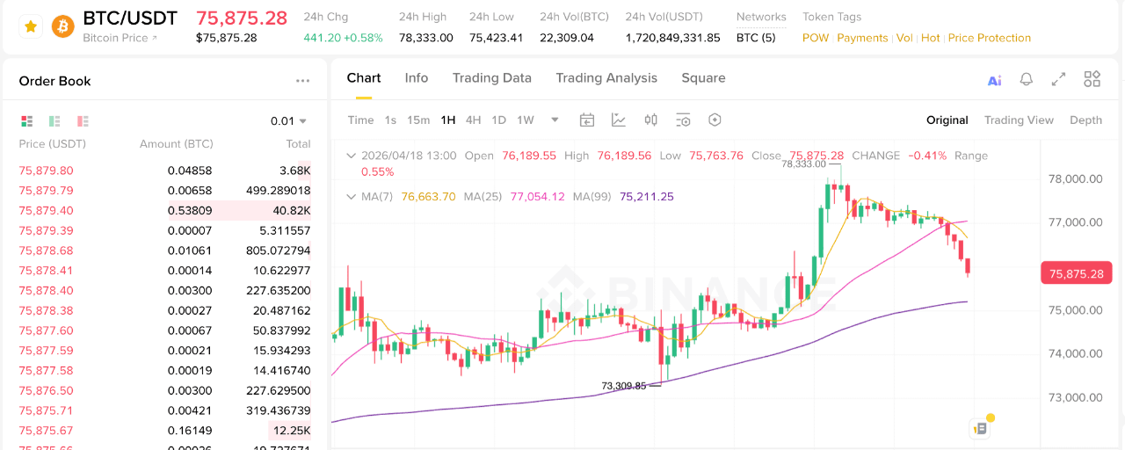Show bids-only order book view
This screenshot has width=1125, height=450.
click(54, 121)
